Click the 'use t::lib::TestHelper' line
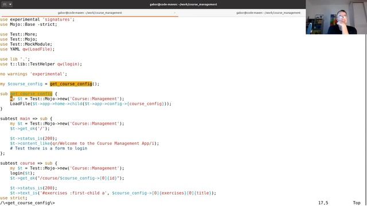The width and height of the screenshot is (367, 206). click(x=41, y=64)
